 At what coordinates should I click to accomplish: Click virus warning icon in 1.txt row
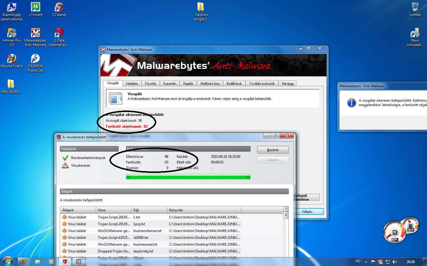point(64,217)
